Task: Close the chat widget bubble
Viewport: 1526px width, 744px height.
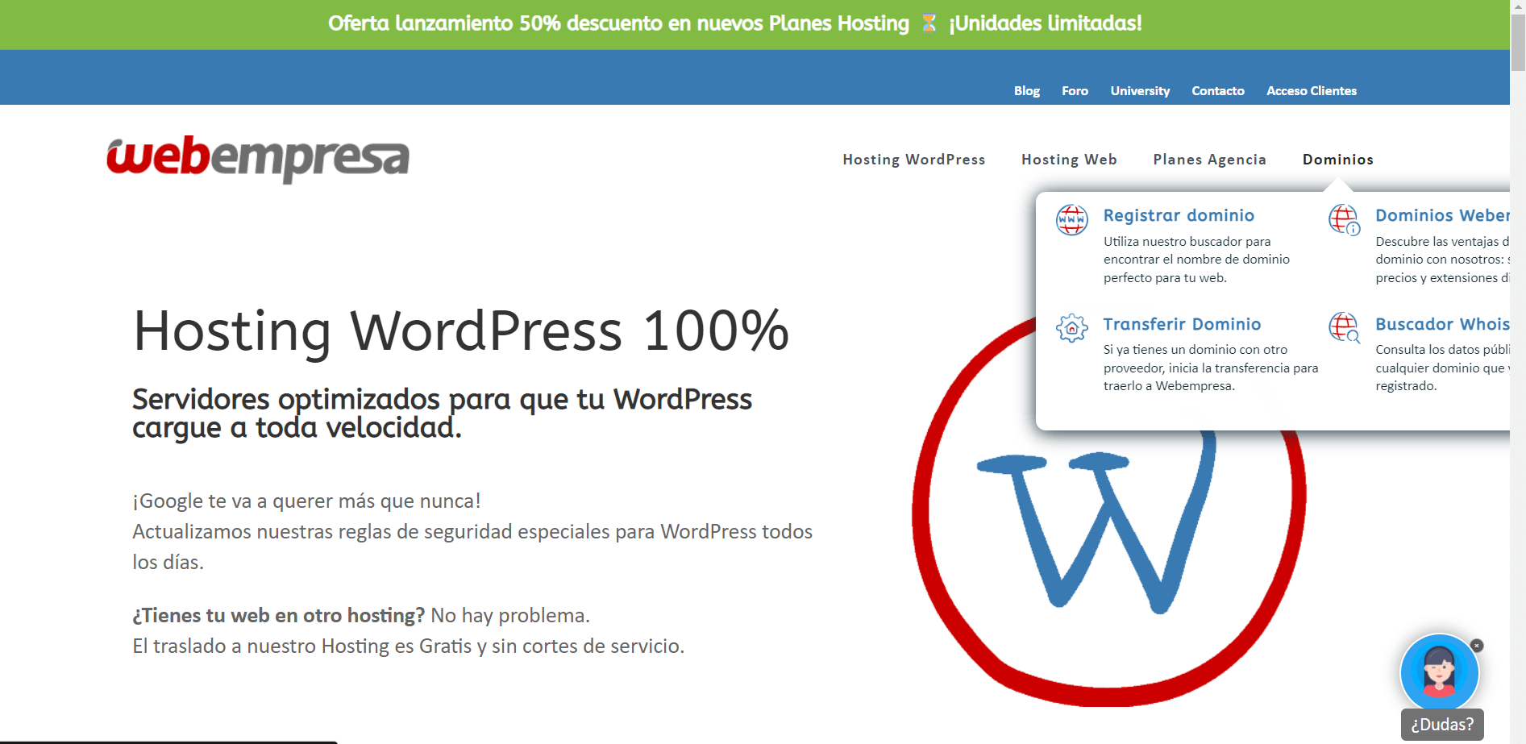Action: (1477, 646)
